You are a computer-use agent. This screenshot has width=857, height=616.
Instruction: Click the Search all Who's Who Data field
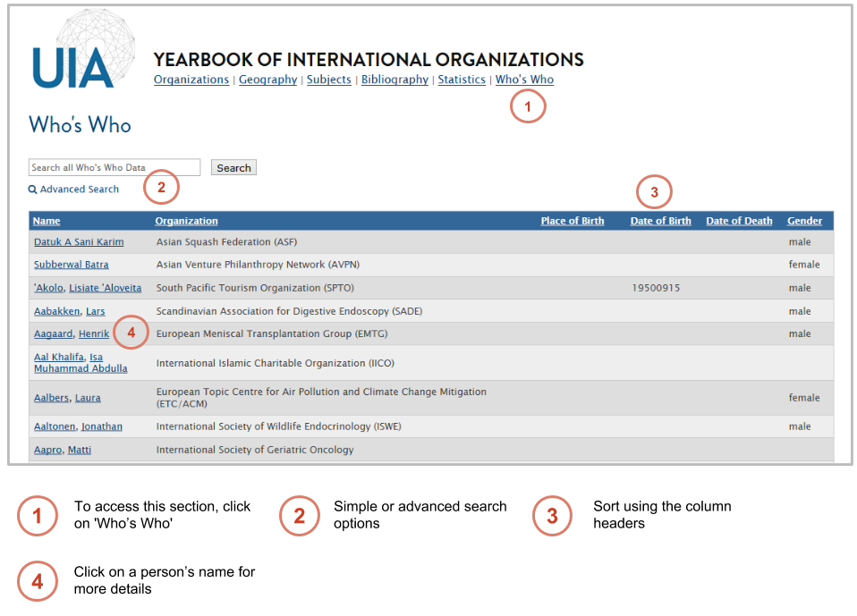click(x=115, y=168)
